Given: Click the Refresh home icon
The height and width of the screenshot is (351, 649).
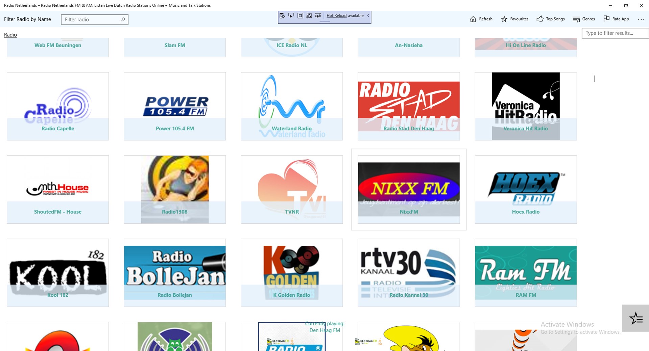Looking at the screenshot, I should (473, 19).
